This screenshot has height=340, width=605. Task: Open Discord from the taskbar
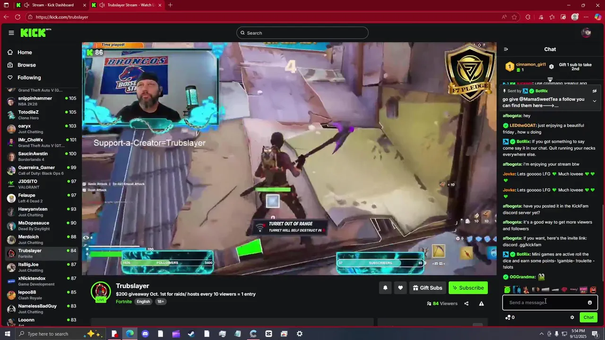click(145, 334)
